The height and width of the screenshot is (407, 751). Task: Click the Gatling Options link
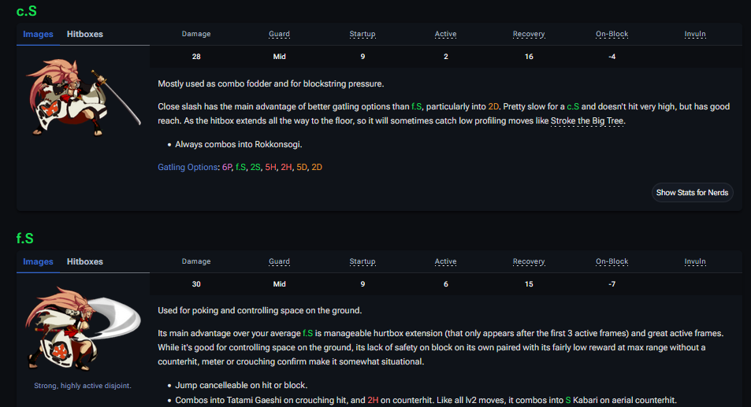pos(188,167)
